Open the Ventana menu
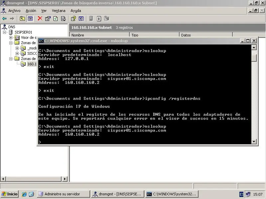This screenshot has height=199, width=266. coord(59,11)
